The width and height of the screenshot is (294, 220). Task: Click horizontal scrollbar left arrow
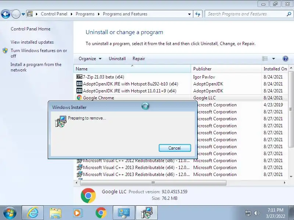coord(76,183)
